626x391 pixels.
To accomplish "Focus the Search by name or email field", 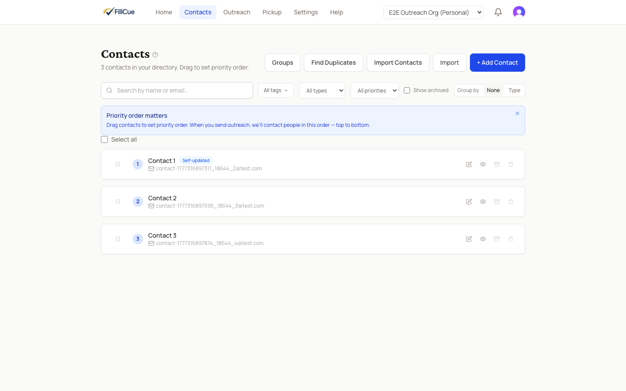I will (177, 90).
